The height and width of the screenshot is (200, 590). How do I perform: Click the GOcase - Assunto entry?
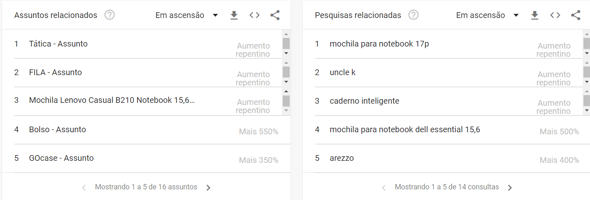[x=61, y=158]
